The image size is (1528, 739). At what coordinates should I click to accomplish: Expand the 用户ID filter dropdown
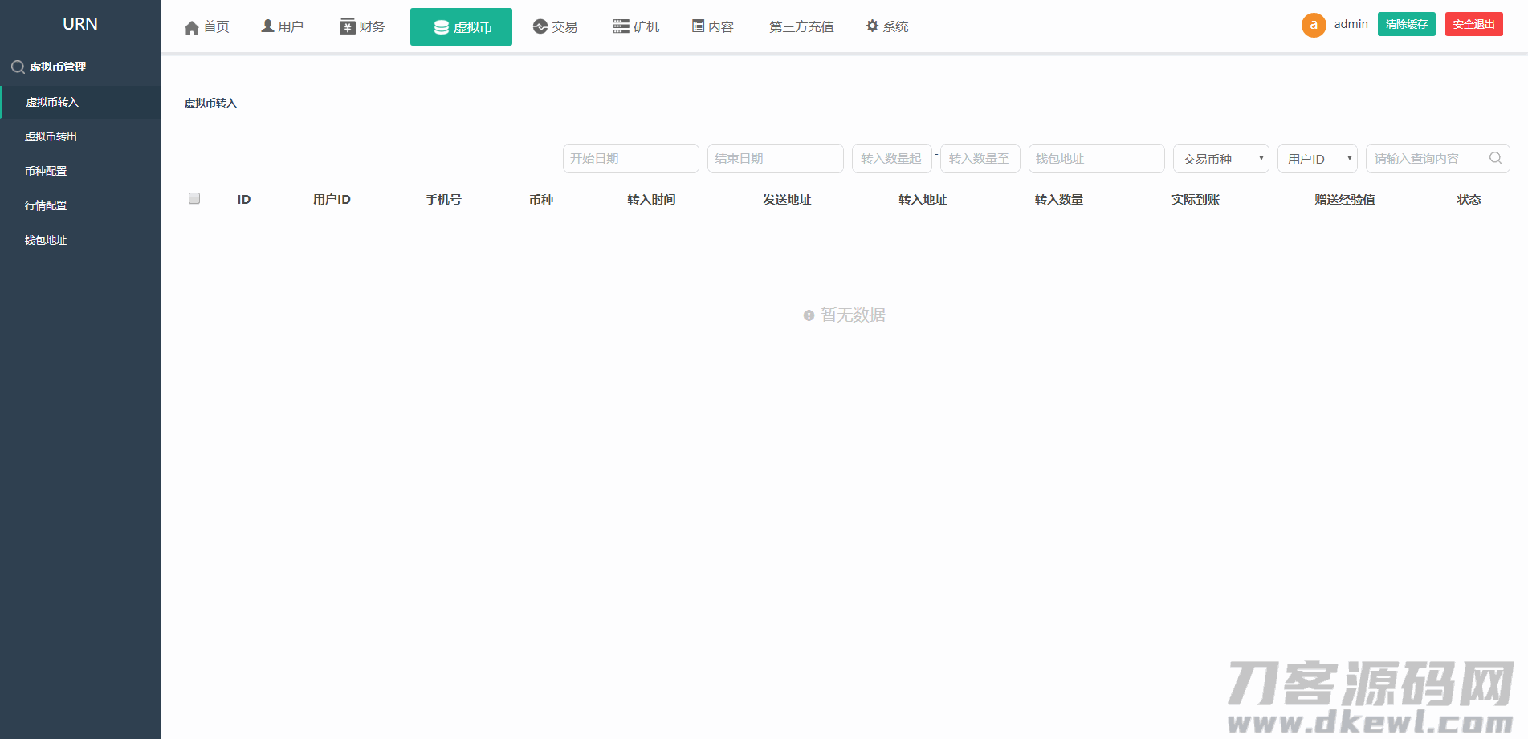(x=1317, y=159)
